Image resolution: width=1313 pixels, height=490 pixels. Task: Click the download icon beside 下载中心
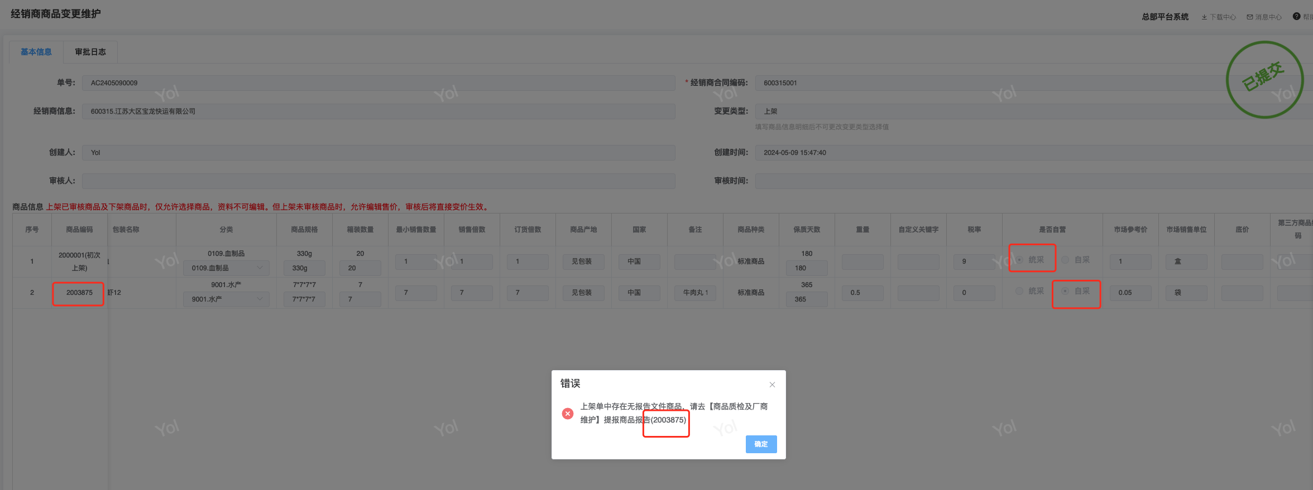1204,17
